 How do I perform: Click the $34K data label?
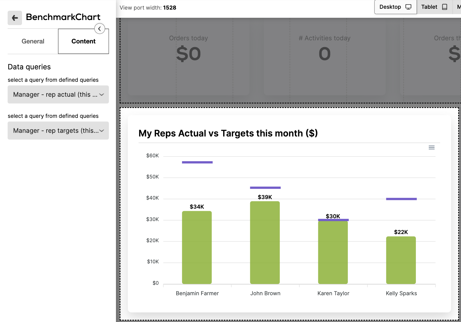tap(197, 207)
